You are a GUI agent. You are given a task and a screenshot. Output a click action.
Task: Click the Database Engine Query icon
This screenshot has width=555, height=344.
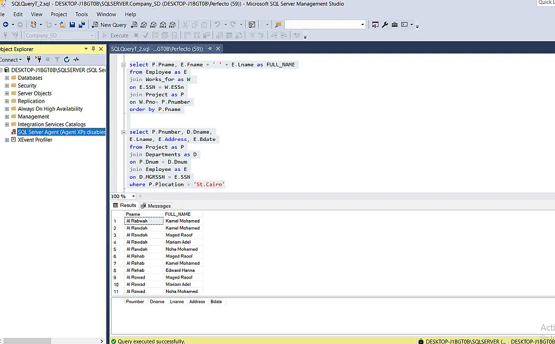pyautogui.click(x=134, y=24)
